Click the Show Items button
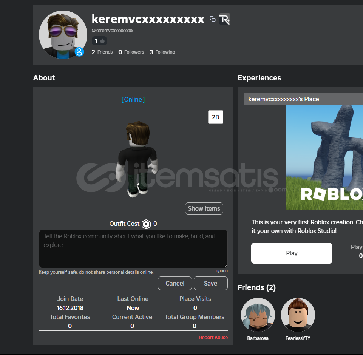 pos(204,208)
